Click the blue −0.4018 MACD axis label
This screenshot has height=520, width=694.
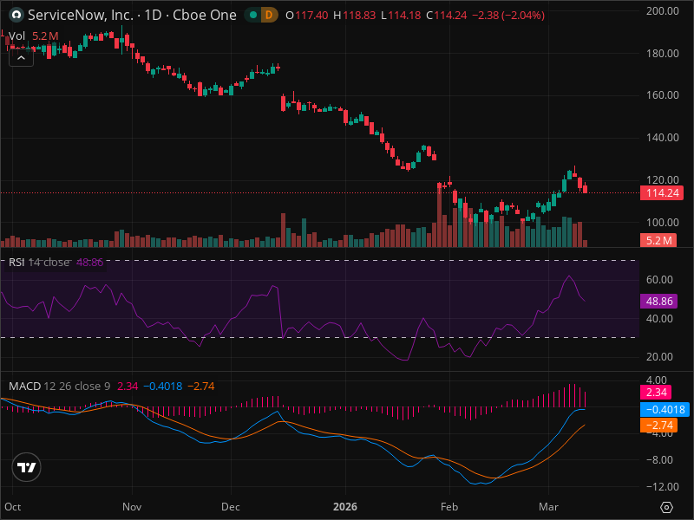(665, 409)
